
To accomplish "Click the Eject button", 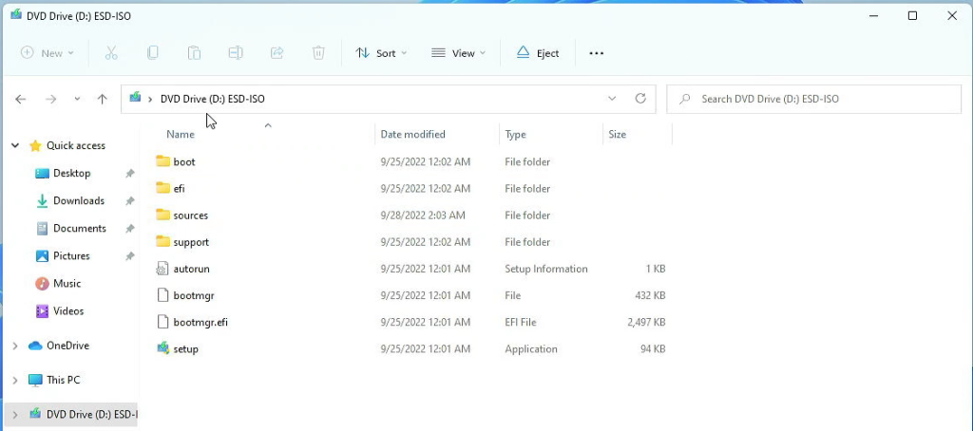I will pyautogui.click(x=538, y=53).
